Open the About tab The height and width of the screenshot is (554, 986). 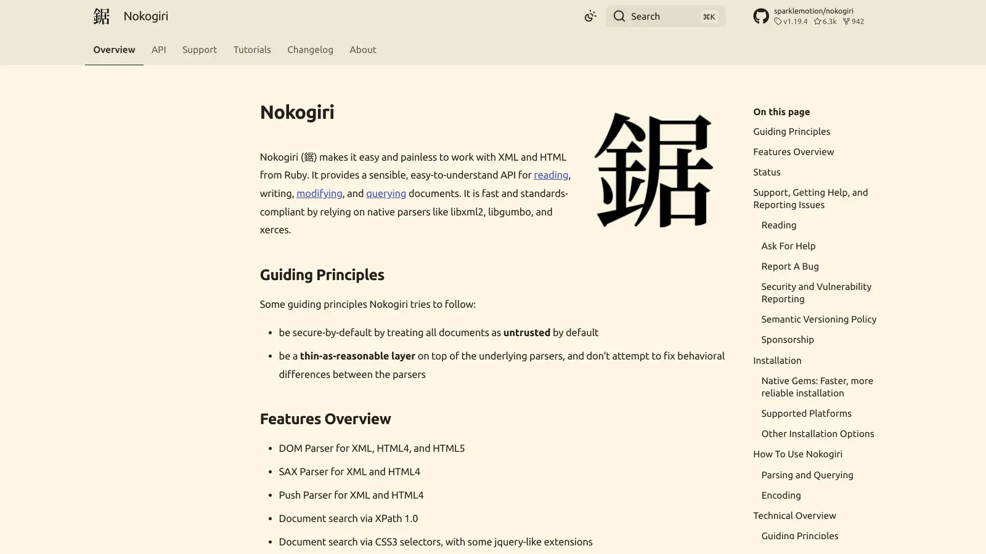tap(363, 50)
